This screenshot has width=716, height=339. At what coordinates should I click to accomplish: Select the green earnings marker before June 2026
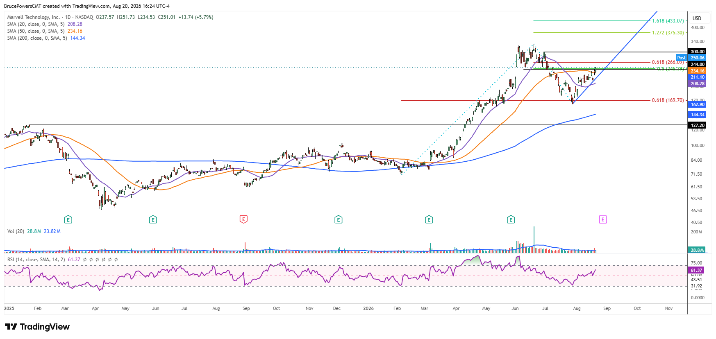pyautogui.click(x=511, y=220)
